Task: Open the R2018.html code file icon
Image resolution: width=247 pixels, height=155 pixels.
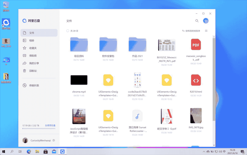Action: [196, 80]
